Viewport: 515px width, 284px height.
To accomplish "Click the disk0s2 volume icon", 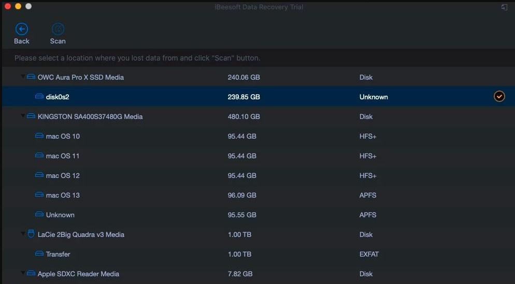I will [39, 96].
